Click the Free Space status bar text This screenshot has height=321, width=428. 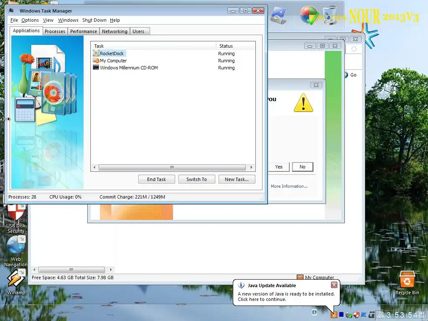pyautogui.click(x=73, y=278)
